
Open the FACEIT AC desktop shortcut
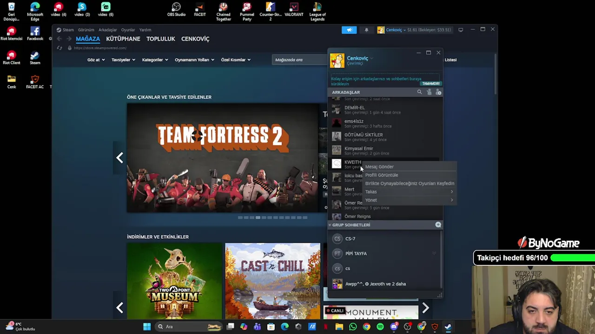click(x=35, y=82)
